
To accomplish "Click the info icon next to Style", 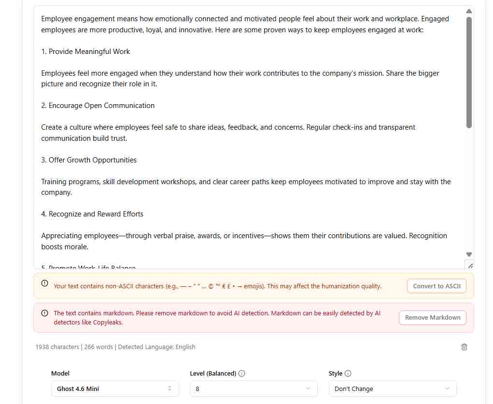I will click(348, 373).
